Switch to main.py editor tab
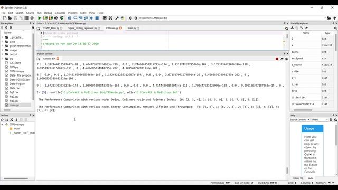Image resolution: width=338 pixels, height=190 pixels. (132, 28)
